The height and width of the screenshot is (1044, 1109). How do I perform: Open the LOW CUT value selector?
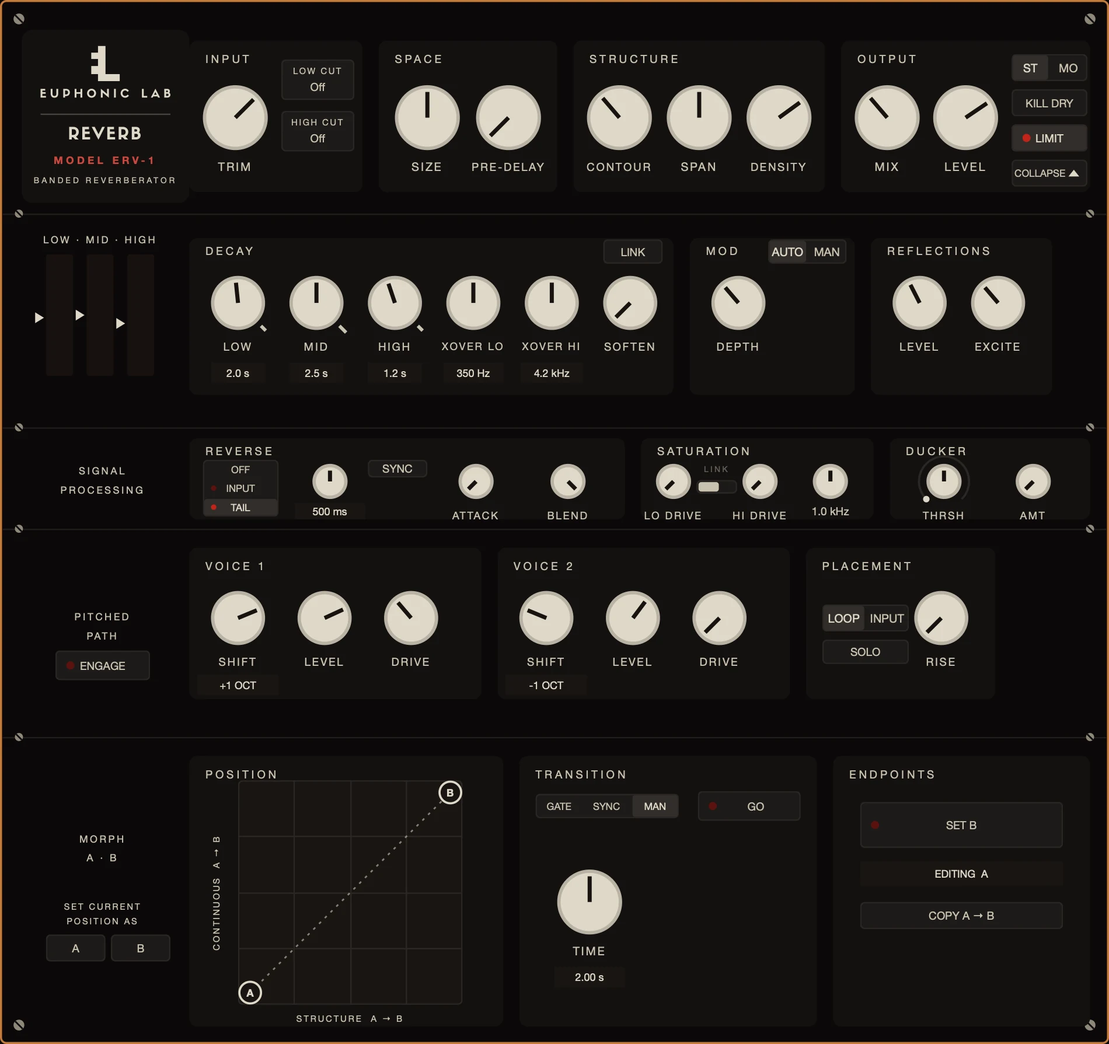pyautogui.click(x=318, y=80)
